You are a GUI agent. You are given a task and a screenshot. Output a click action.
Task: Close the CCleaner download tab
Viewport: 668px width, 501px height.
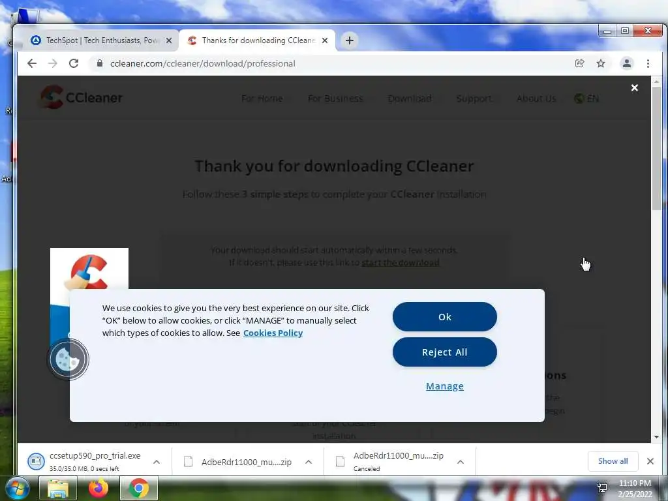(325, 40)
